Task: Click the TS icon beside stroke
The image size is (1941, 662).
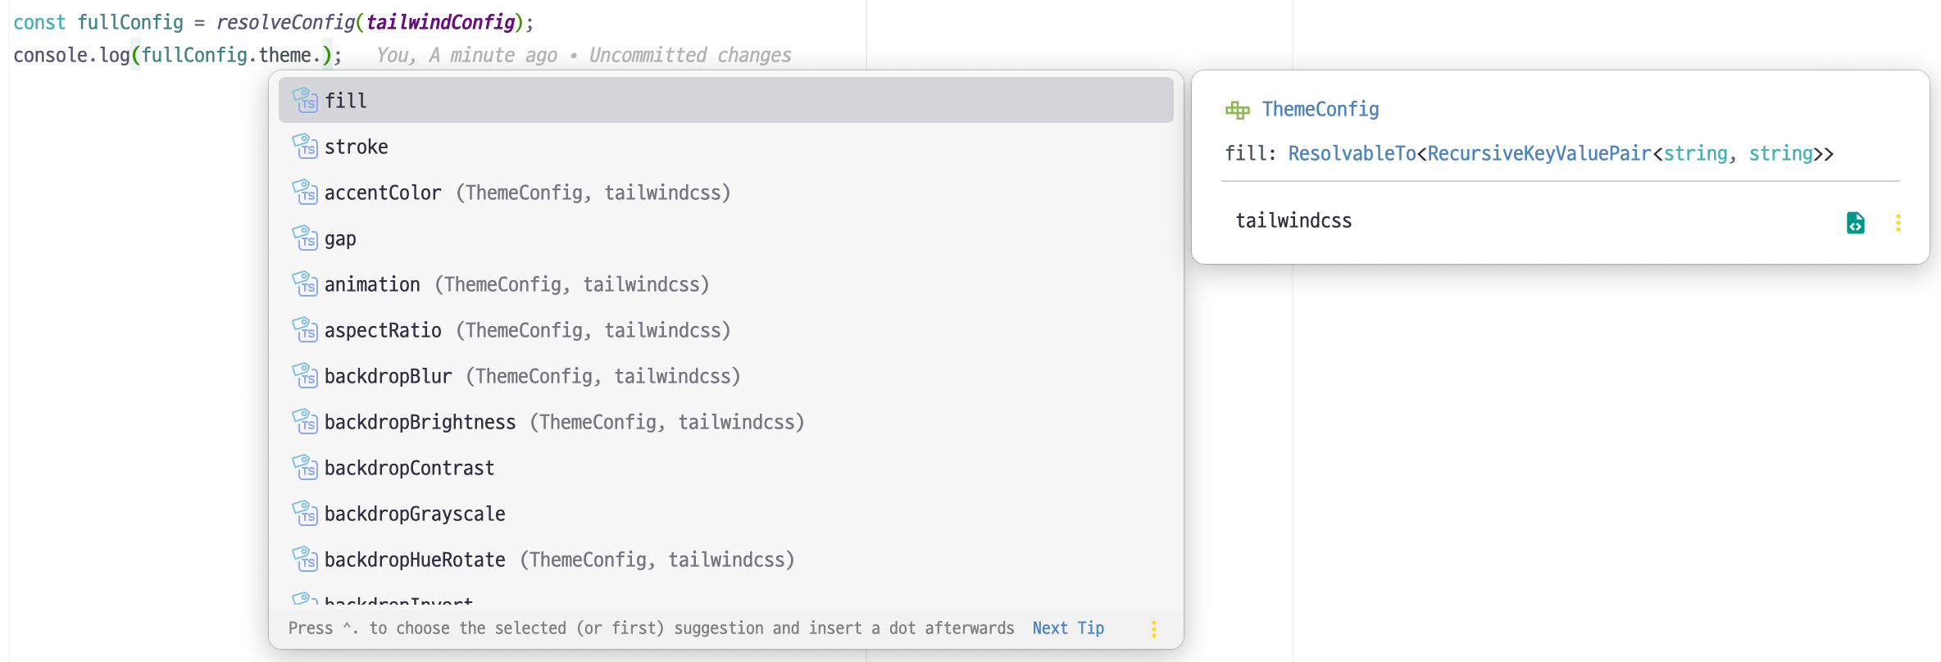Action: point(307,146)
